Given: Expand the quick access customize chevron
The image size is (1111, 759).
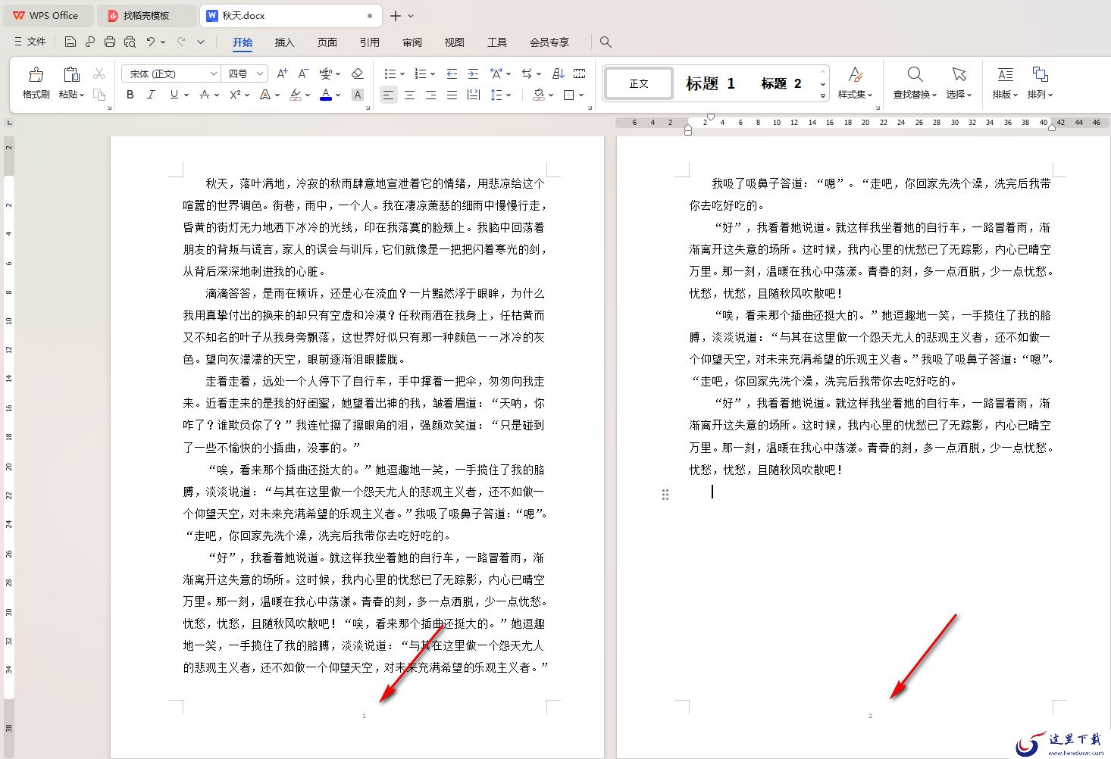Looking at the screenshot, I should click(201, 42).
